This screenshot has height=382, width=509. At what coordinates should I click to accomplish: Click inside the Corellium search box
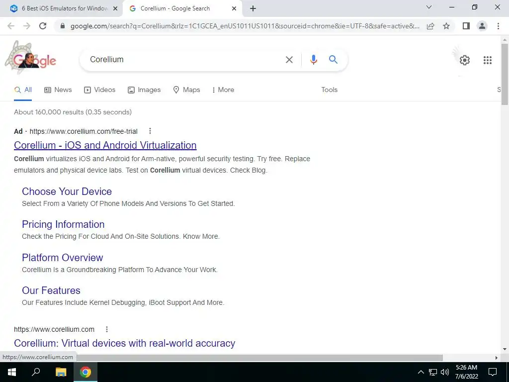[185, 60]
